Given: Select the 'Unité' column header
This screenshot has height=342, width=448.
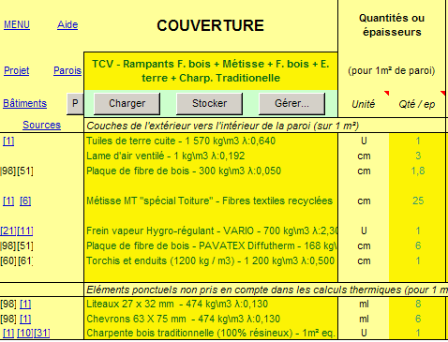Looking at the screenshot, I should (x=364, y=104).
